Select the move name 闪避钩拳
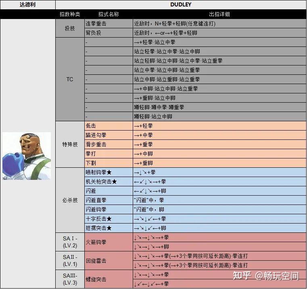The height and width of the screenshot is (289, 307). click(x=96, y=209)
